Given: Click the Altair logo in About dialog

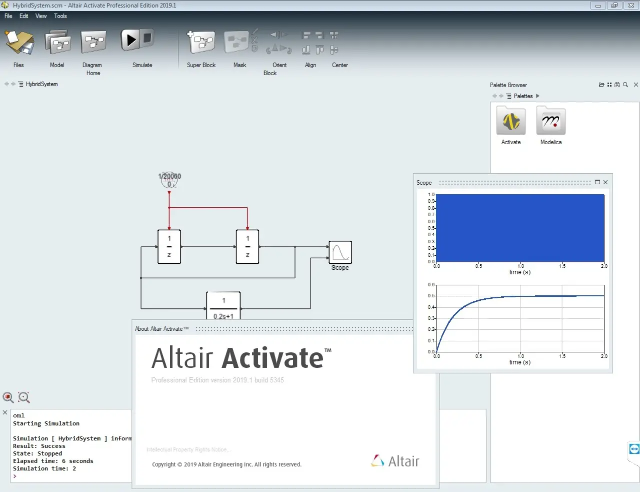Looking at the screenshot, I should tap(395, 461).
